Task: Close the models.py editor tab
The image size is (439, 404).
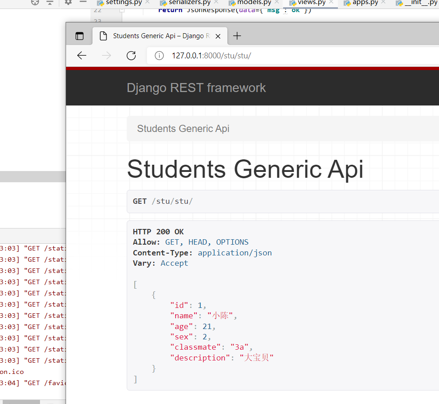Action: 277,2
